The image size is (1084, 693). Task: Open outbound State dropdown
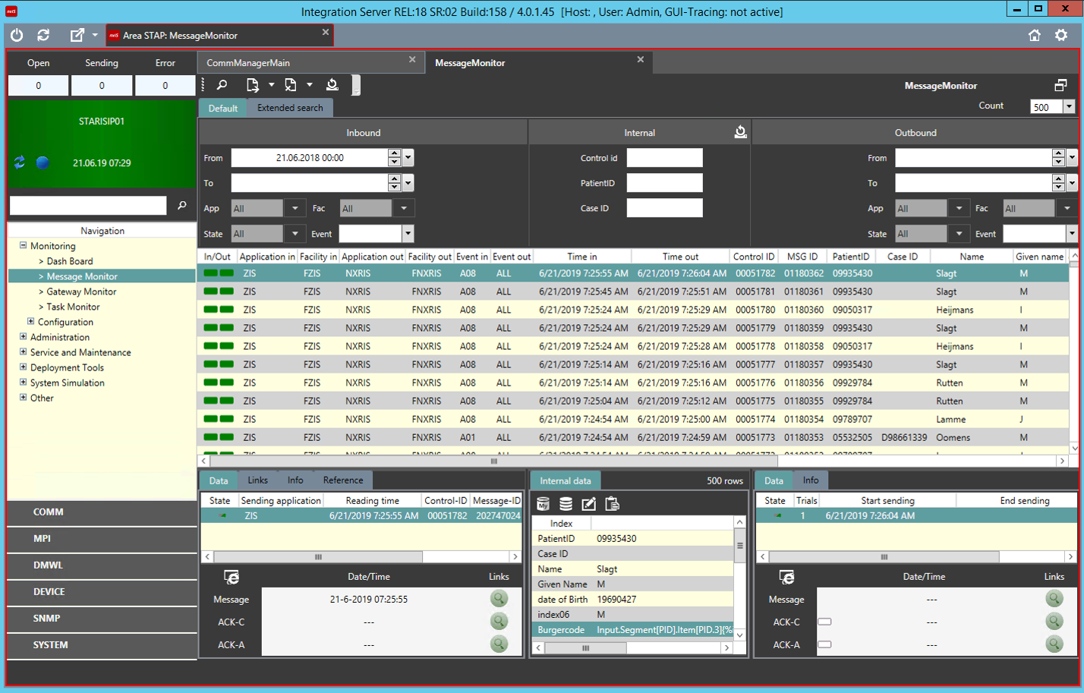(960, 234)
